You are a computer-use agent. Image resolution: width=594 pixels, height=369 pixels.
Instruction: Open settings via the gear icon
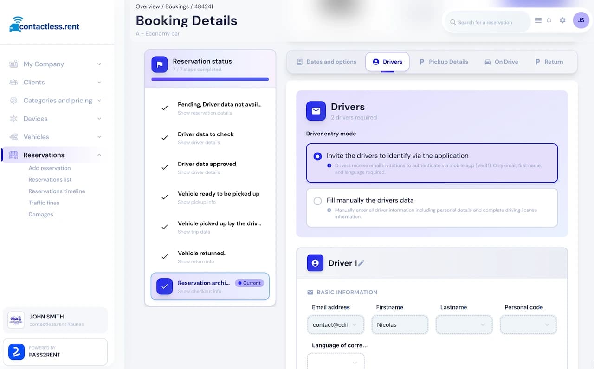562,20
